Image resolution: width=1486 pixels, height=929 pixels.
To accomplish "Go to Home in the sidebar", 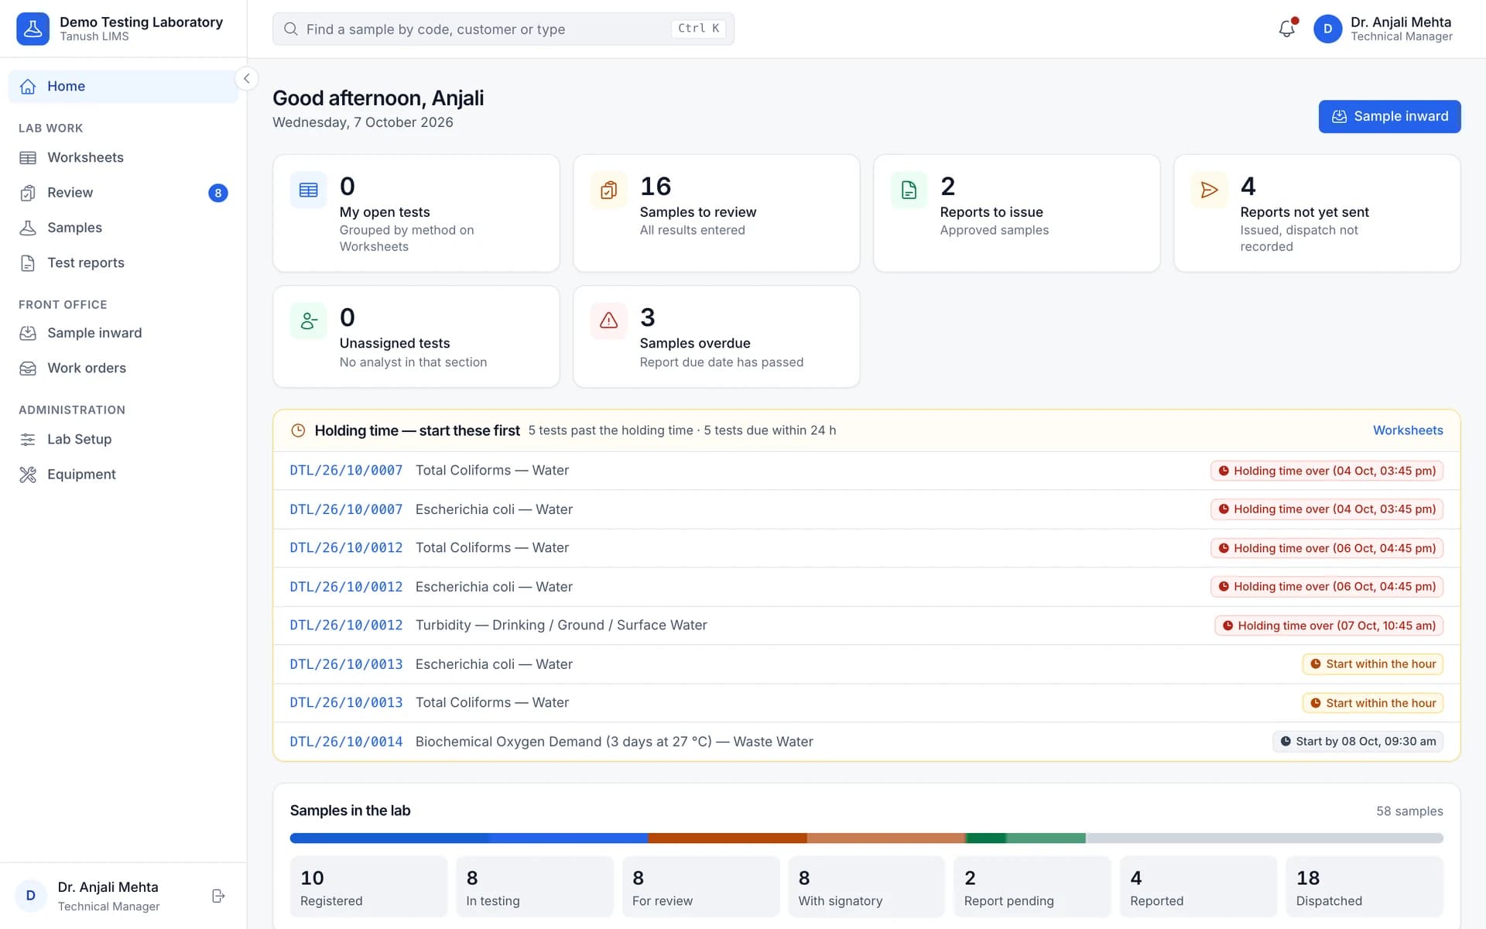I will coord(123,87).
